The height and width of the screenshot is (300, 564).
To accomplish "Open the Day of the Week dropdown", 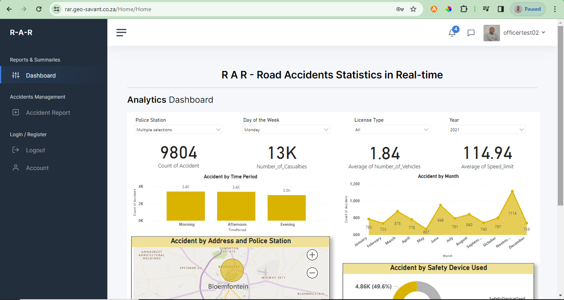I will pos(286,130).
